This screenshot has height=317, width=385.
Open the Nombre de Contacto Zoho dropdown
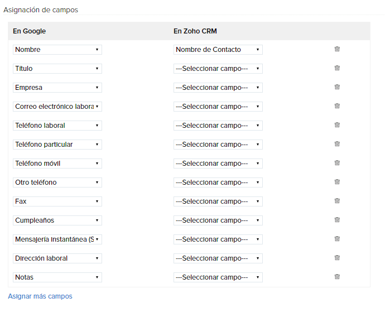(x=218, y=50)
